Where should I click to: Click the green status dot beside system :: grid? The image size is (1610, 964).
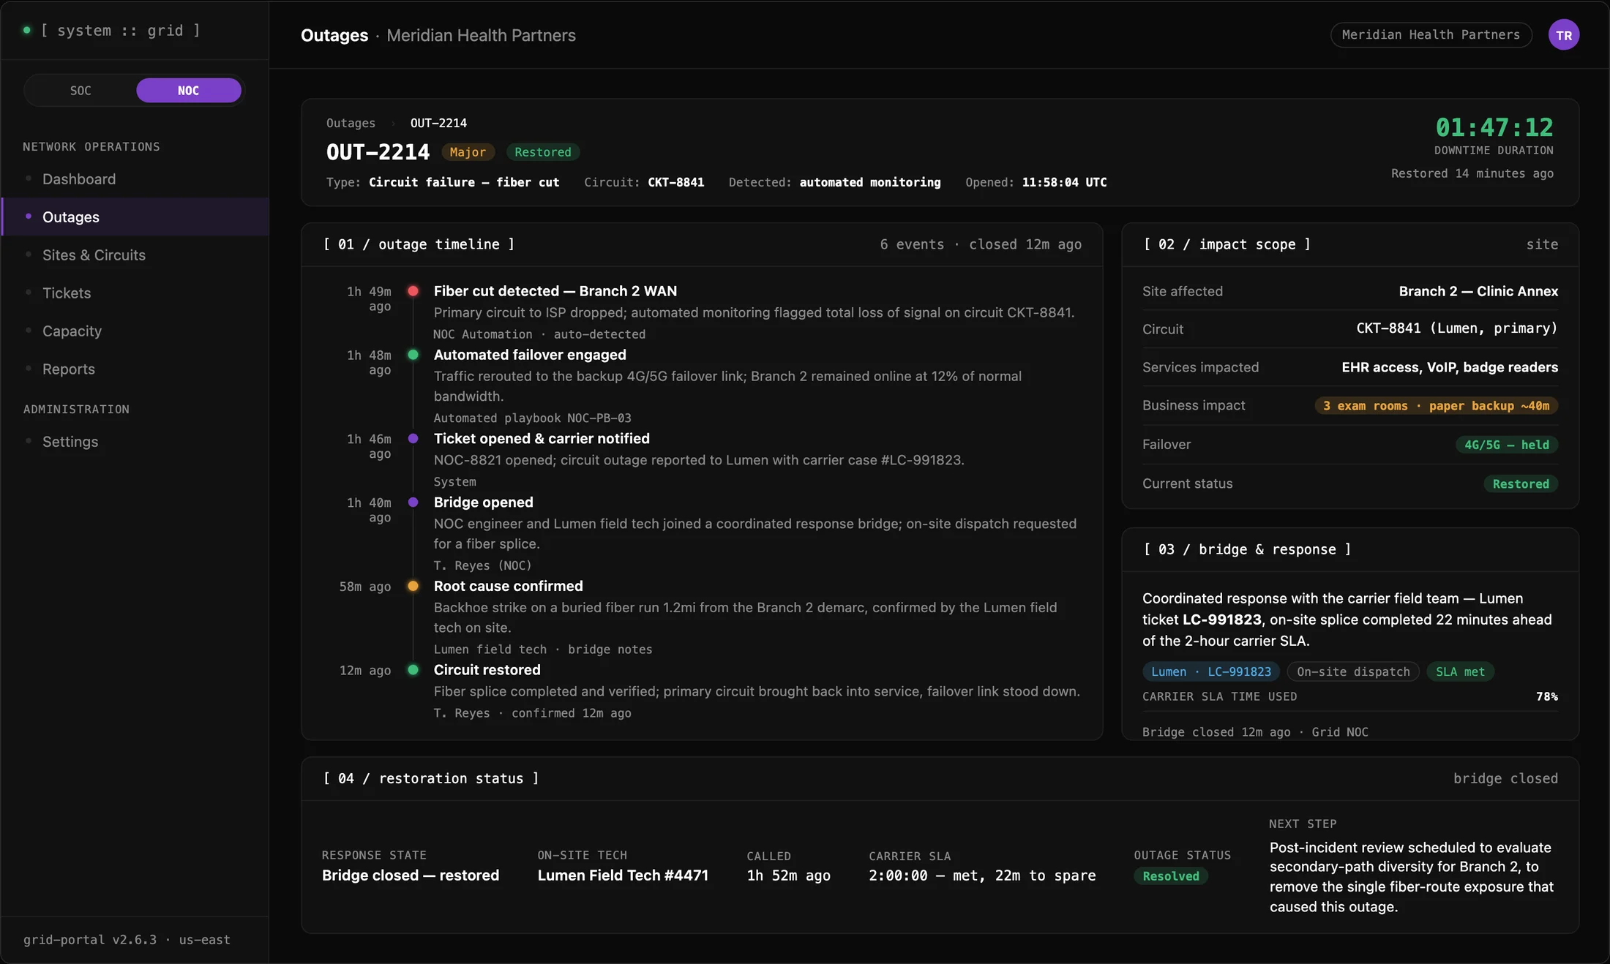pos(27,31)
